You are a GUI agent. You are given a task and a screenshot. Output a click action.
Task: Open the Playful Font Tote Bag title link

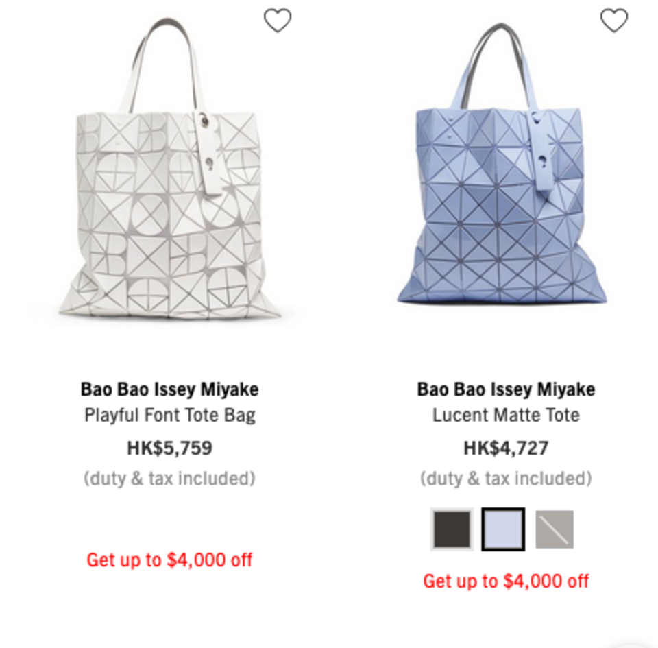[x=170, y=415]
